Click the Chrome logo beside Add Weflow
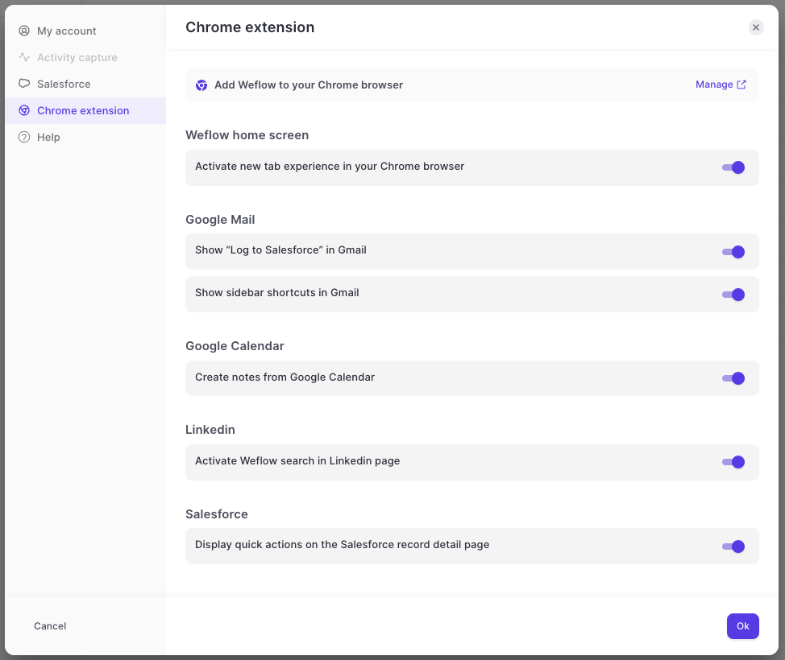Image resolution: width=785 pixels, height=660 pixels. tap(201, 85)
